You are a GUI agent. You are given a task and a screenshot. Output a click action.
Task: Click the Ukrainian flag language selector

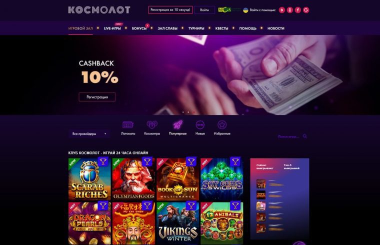coord(245,10)
